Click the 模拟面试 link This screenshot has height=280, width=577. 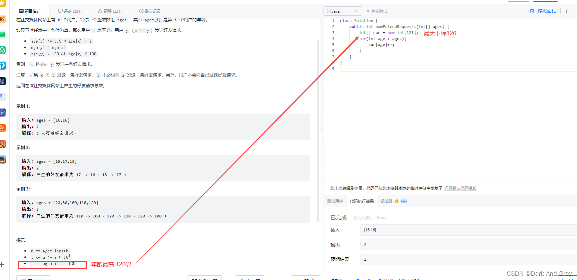pyautogui.click(x=547, y=11)
